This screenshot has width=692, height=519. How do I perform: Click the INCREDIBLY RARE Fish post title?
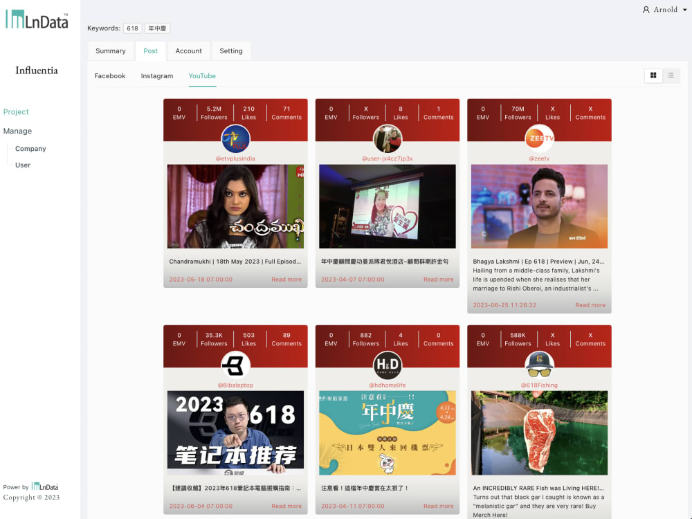(538, 488)
